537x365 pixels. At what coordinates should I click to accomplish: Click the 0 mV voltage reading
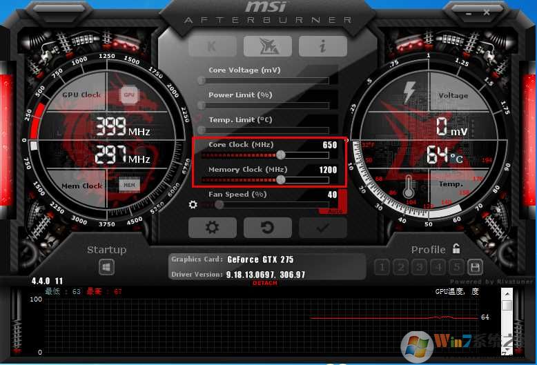(451, 127)
